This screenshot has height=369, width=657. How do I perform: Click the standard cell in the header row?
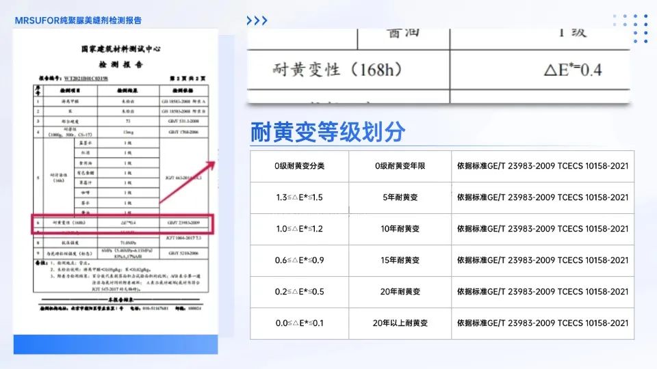(543, 166)
